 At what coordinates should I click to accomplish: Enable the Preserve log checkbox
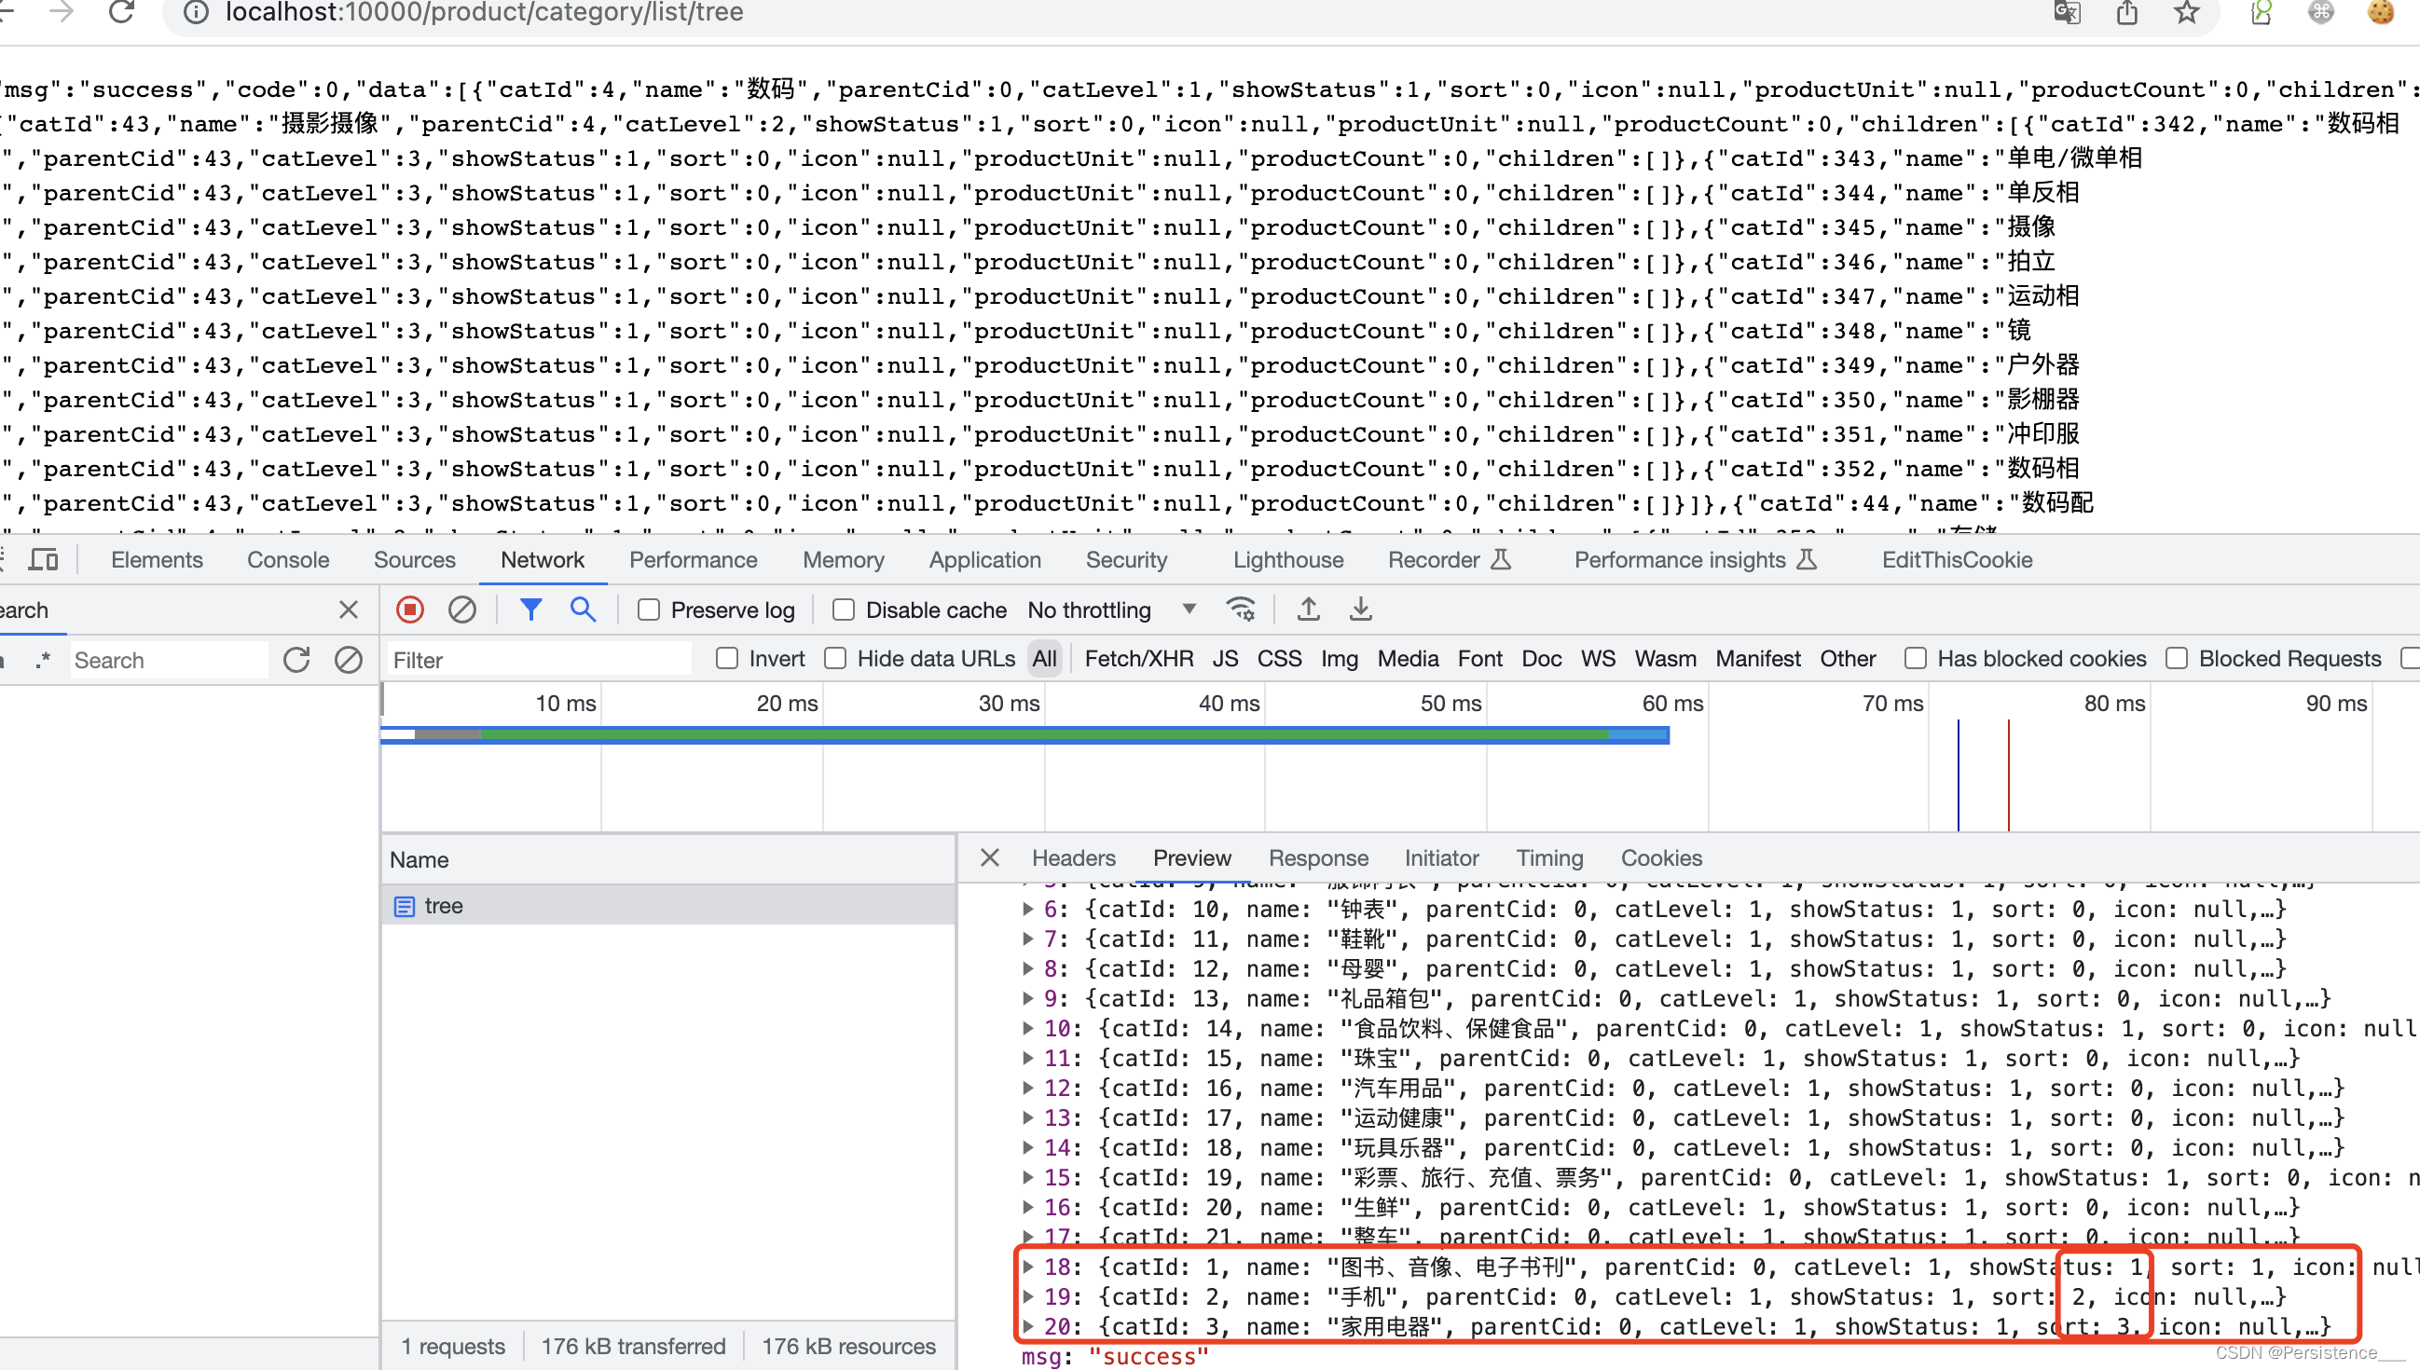(x=648, y=610)
